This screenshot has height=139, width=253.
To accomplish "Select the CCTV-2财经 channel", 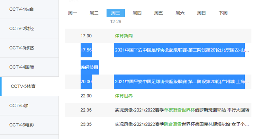I will point(29,29).
